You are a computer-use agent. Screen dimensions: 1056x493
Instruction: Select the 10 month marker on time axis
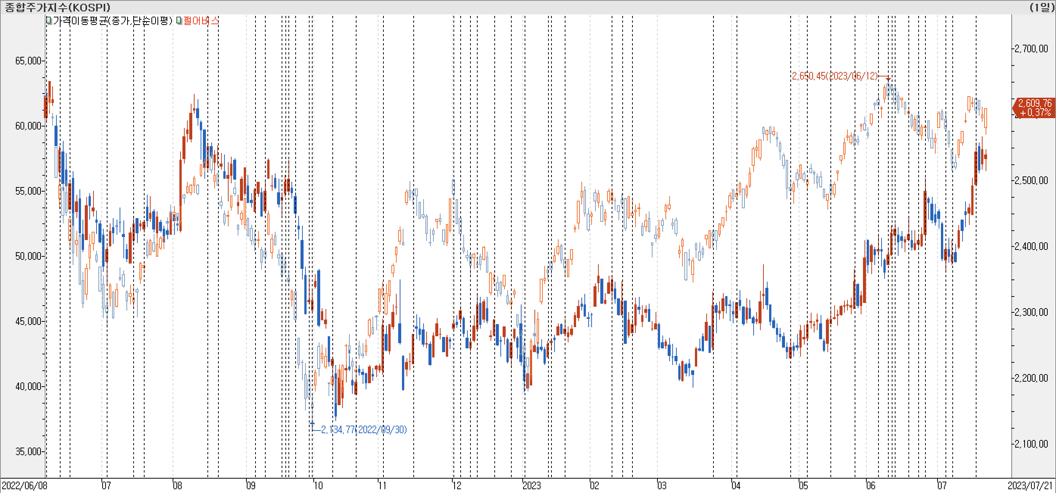tap(318, 486)
